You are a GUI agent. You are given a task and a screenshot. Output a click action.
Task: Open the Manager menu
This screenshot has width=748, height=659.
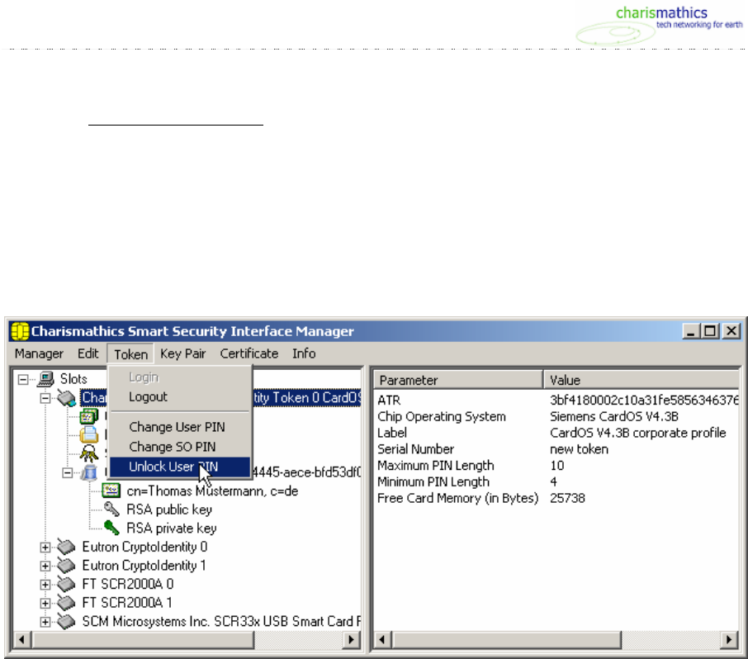pos(39,353)
